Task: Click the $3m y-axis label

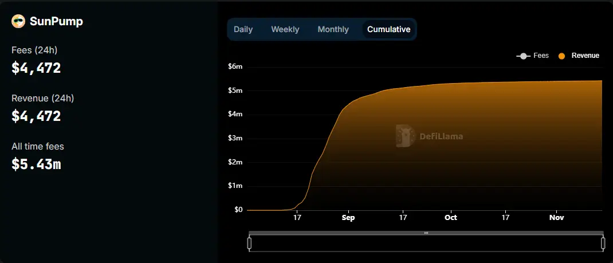Action: tap(235, 138)
